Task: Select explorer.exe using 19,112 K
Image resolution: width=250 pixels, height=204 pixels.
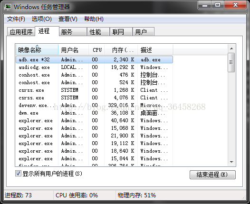Action: [94, 144]
